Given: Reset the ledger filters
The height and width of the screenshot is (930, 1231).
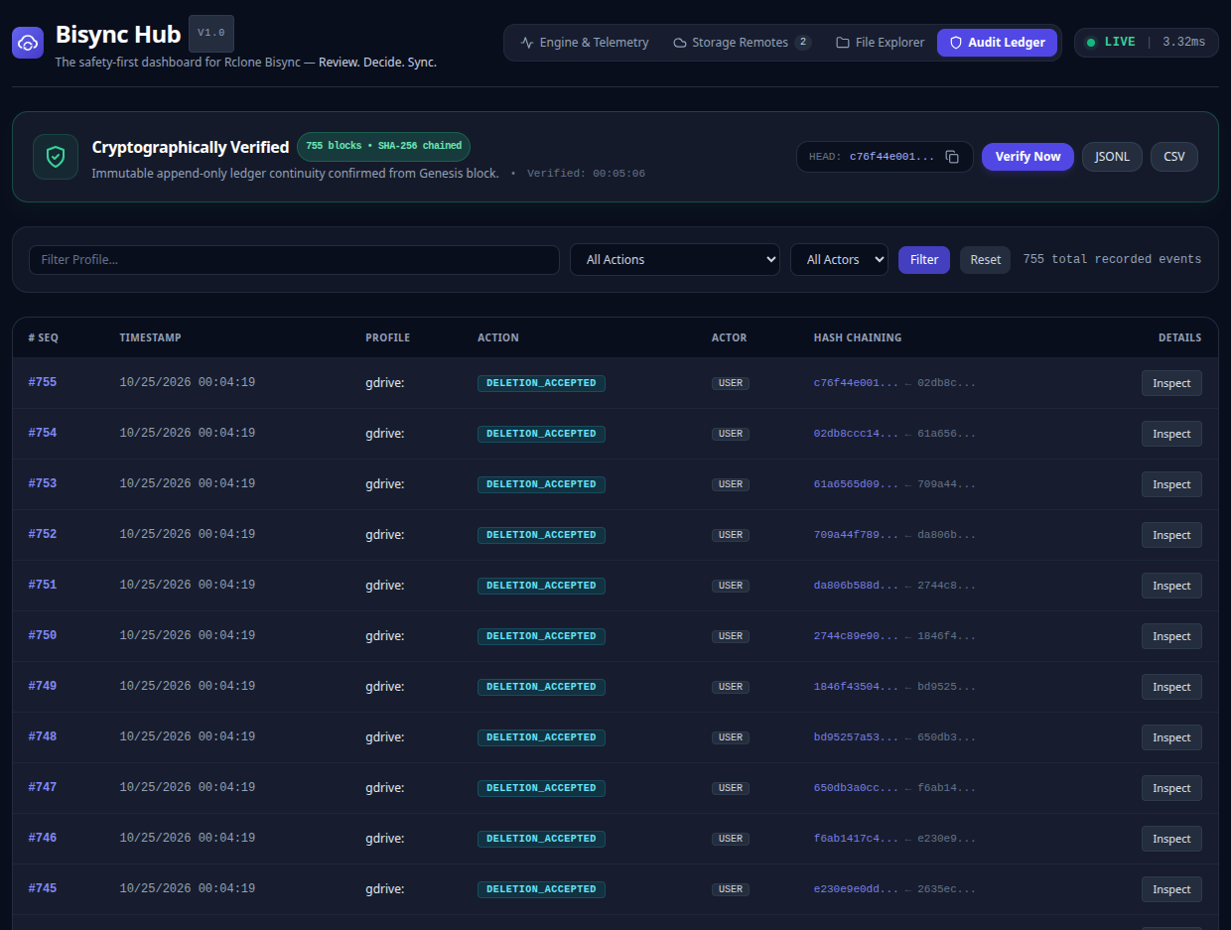Looking at the screenshot, I should [986, 260].
